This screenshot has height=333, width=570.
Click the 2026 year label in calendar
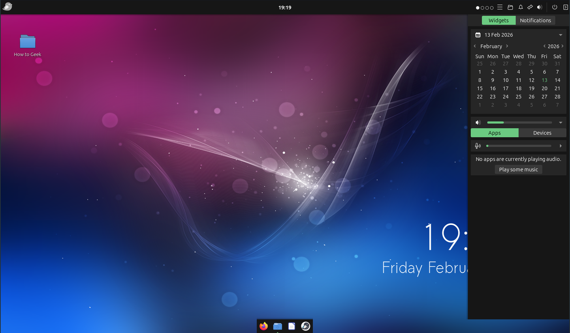pyautogui.click(x=553, y=46)
